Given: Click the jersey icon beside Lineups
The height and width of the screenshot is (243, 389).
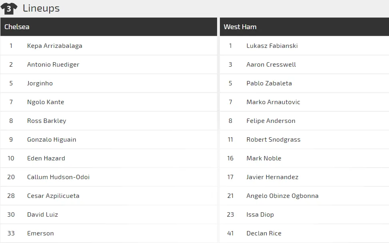Looking at the screenshot, I should tap(9, 8).
